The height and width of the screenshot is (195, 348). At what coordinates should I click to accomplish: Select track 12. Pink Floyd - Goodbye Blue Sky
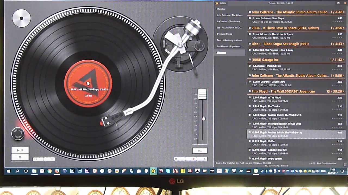point(296,151)
